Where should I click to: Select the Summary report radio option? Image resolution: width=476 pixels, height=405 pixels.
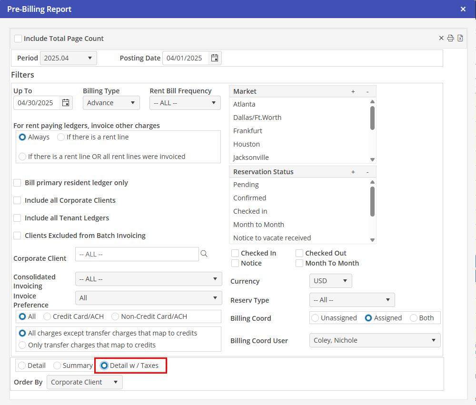(57, 365)
